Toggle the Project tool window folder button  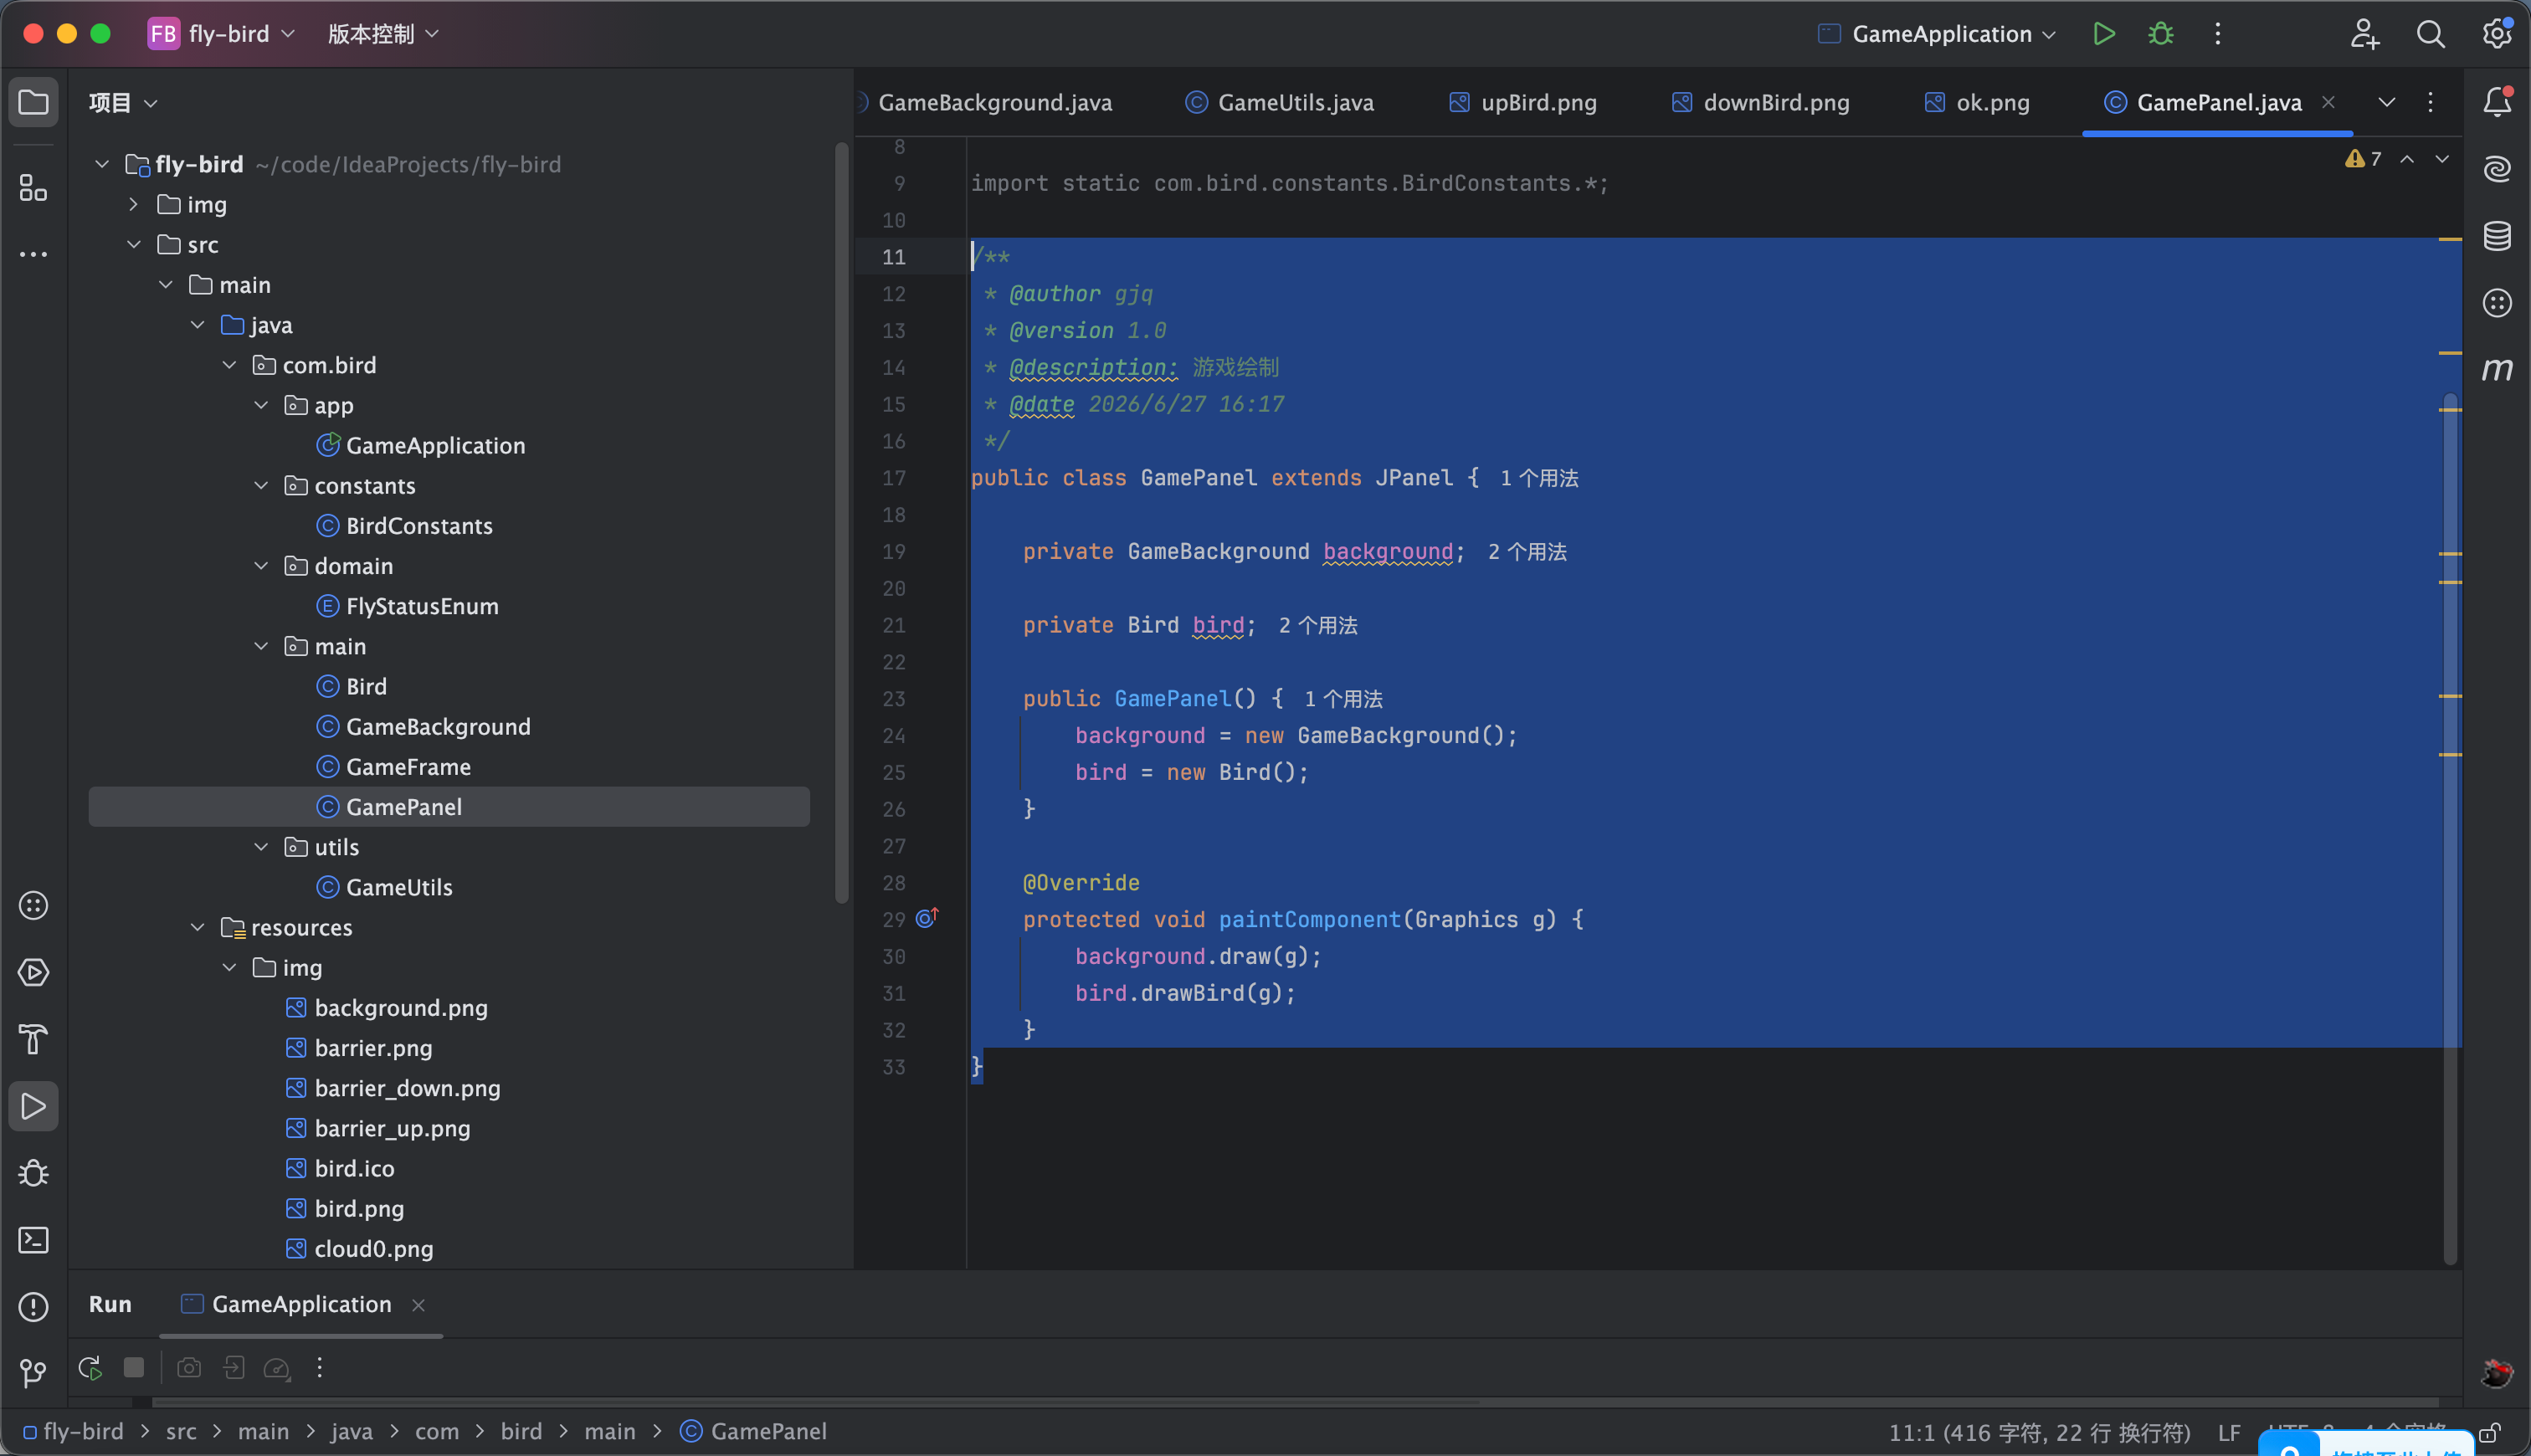[33, 102]
